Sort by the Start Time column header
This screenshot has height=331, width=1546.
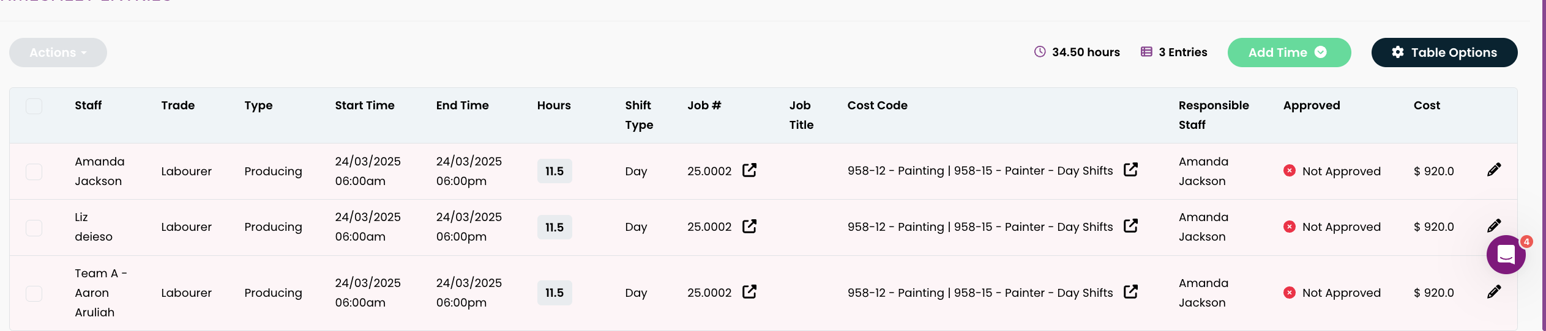click(365, 106)
